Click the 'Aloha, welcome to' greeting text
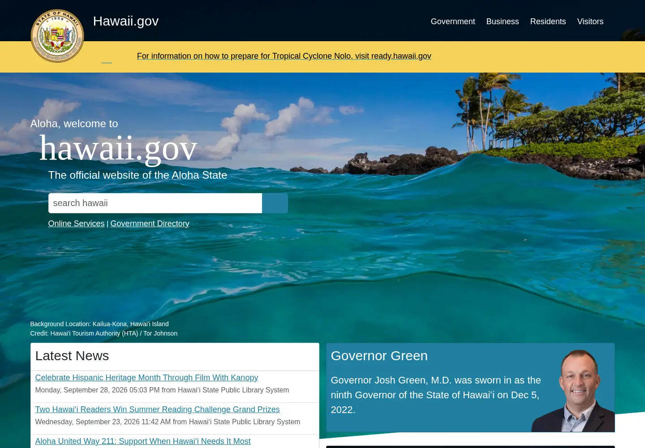 pos(74,124)
